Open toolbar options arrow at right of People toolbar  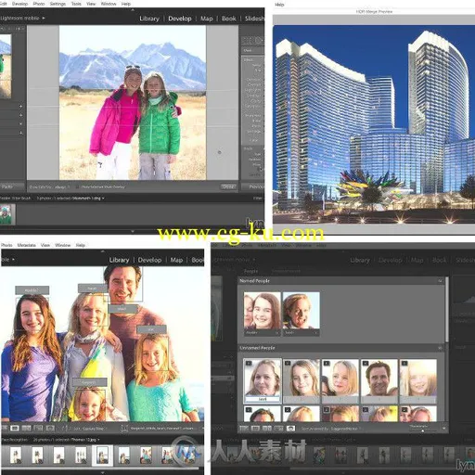(444, 429)
